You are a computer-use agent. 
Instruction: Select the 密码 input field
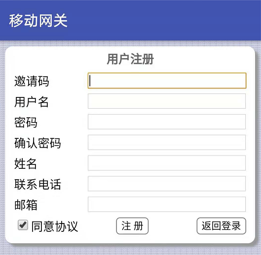click(167, 122)
